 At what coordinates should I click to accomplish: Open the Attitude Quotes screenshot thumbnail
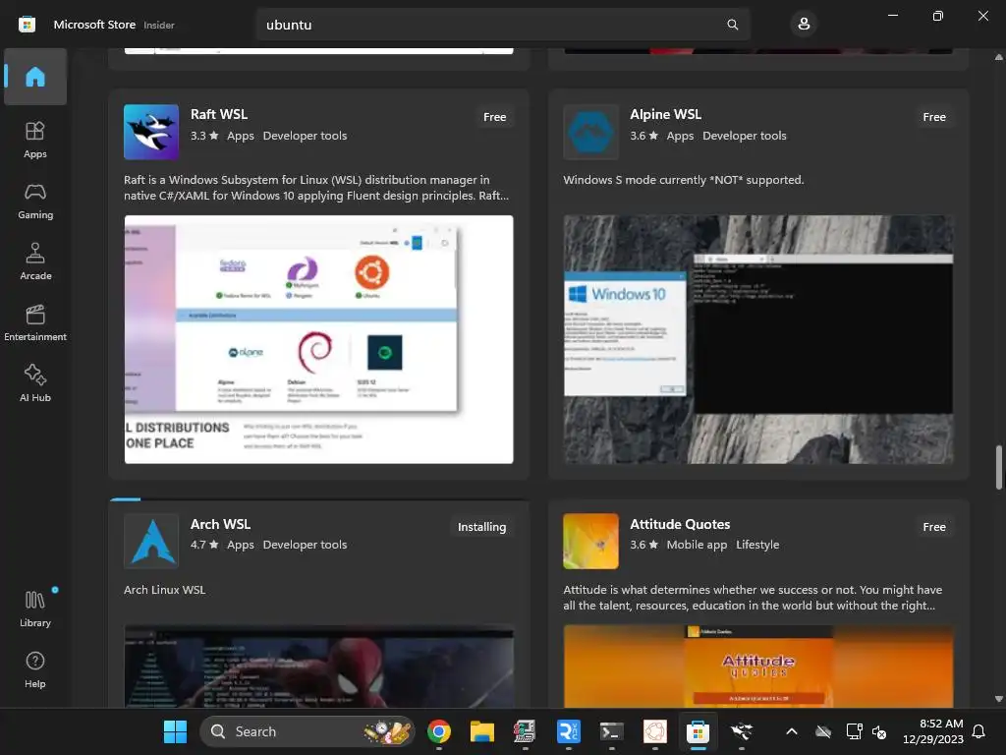tap(758, 667)
